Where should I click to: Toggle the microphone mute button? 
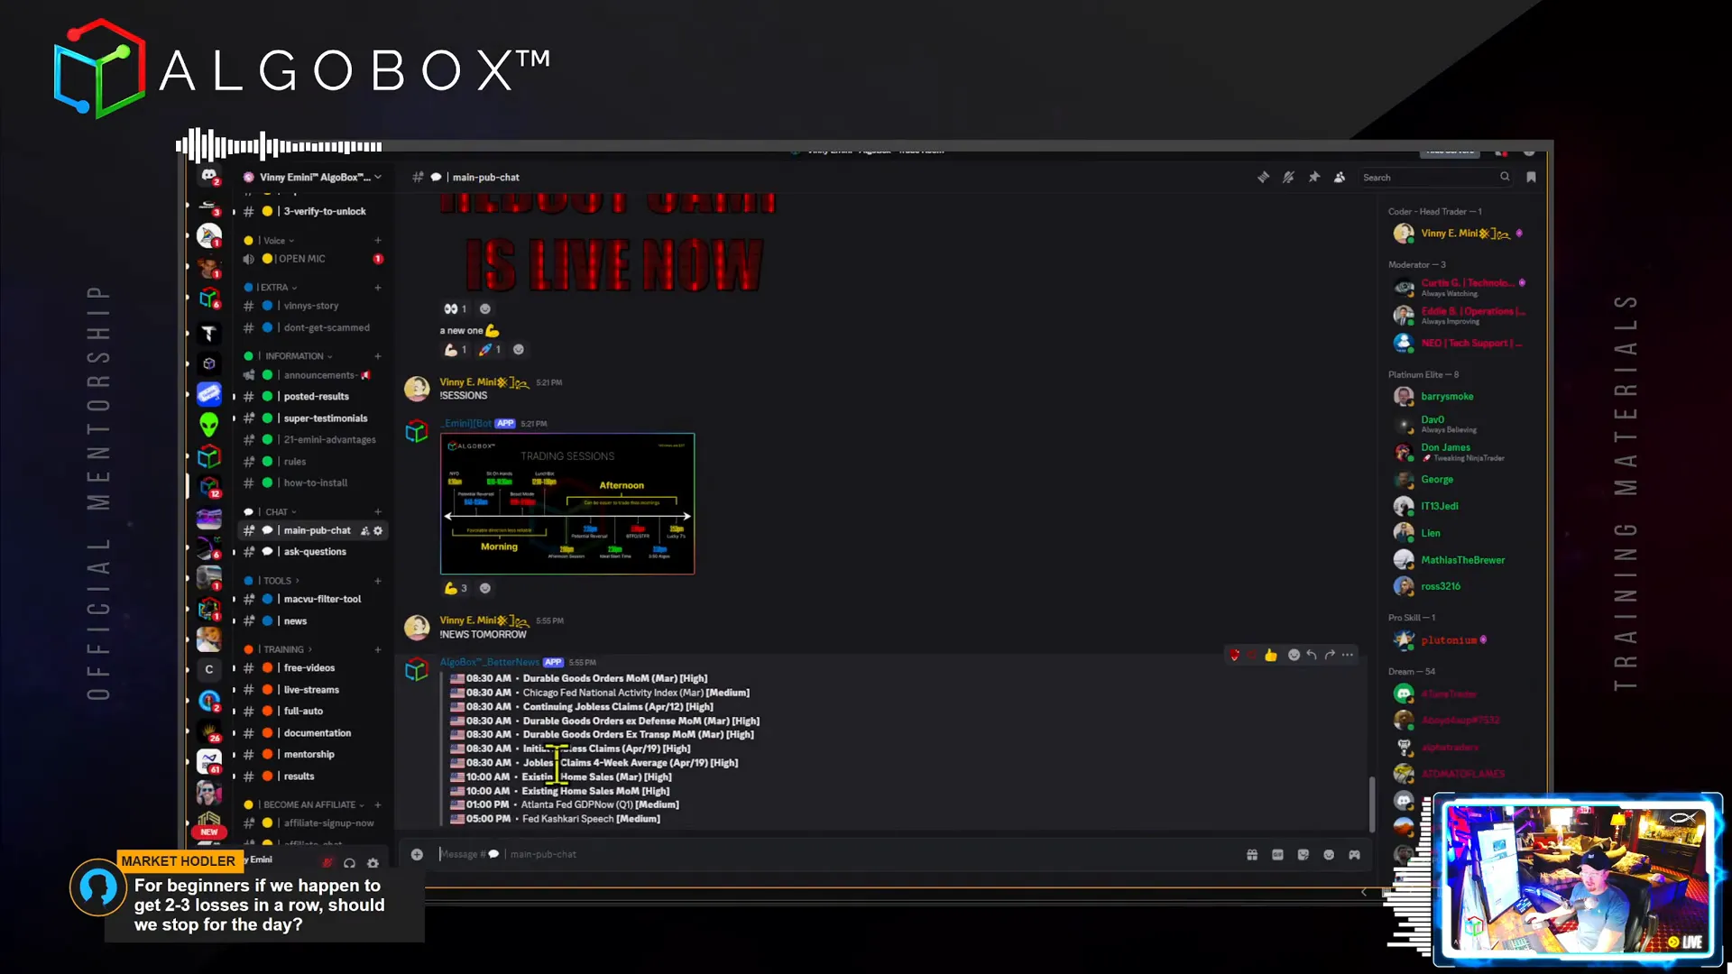click(327, 863)
